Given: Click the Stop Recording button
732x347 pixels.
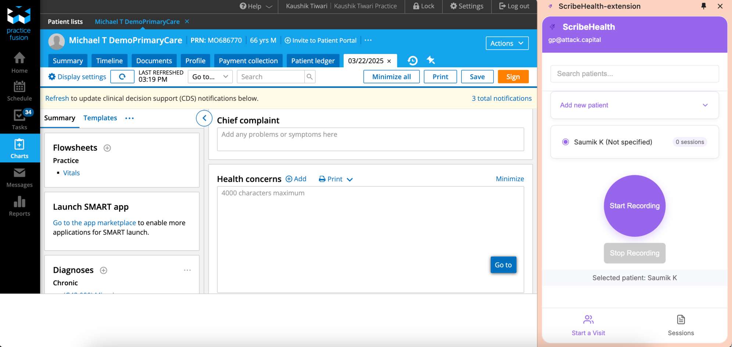Looking at the screenshot, I should [635, 253].
